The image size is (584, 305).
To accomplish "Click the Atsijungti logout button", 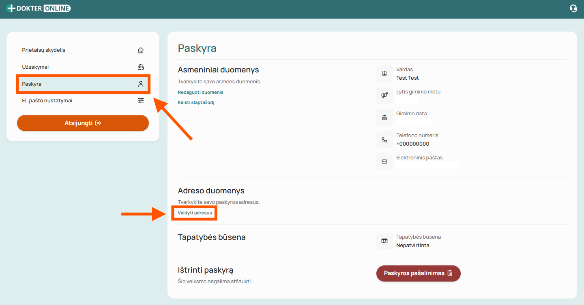I will tap(83, 123).
